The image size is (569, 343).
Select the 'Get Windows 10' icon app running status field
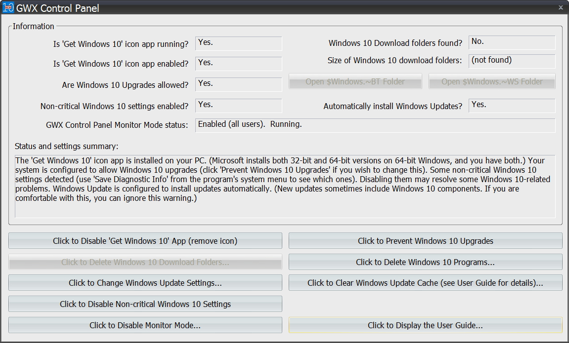pos(238,43)
